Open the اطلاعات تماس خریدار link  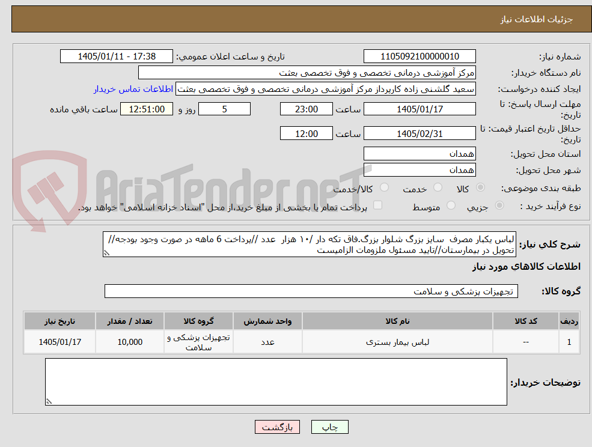point(133,89)
